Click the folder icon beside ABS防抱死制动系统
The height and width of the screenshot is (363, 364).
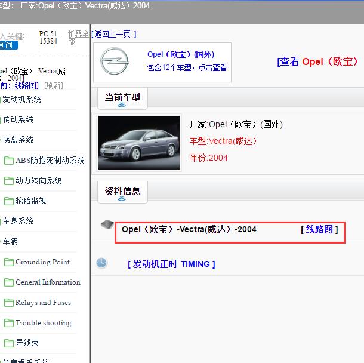(x=9, y=161)
